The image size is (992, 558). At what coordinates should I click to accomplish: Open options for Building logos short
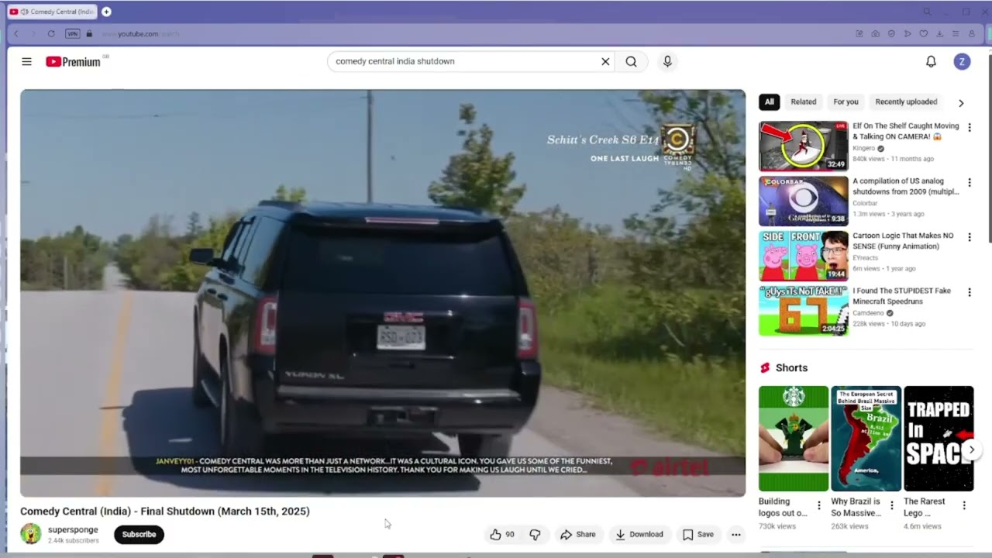pyautogui.click(x=818, y=505)
